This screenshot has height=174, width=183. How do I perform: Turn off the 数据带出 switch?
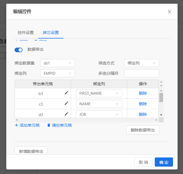tap(19, 50)
